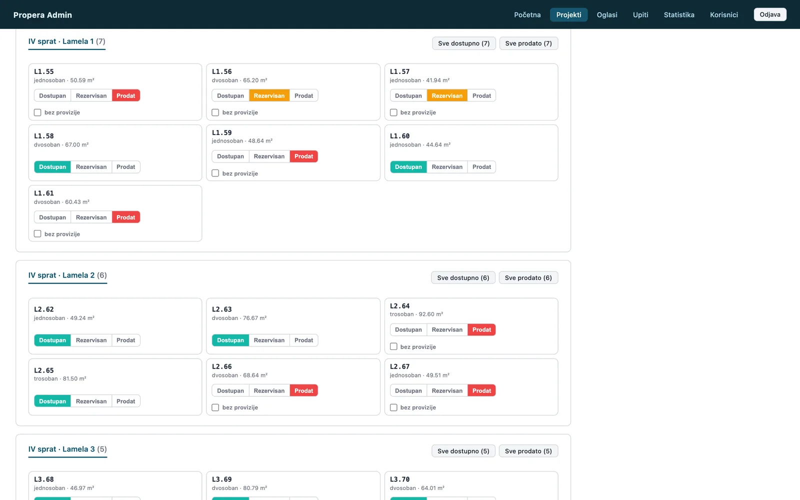Image resolution: width=800 pixels, height=500 pixels.
Task: Set unit L1.56 status to Prodat
Action: pyautogui.click(x=304, y=95)
